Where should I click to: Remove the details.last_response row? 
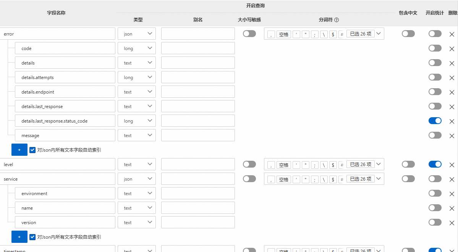452,107
